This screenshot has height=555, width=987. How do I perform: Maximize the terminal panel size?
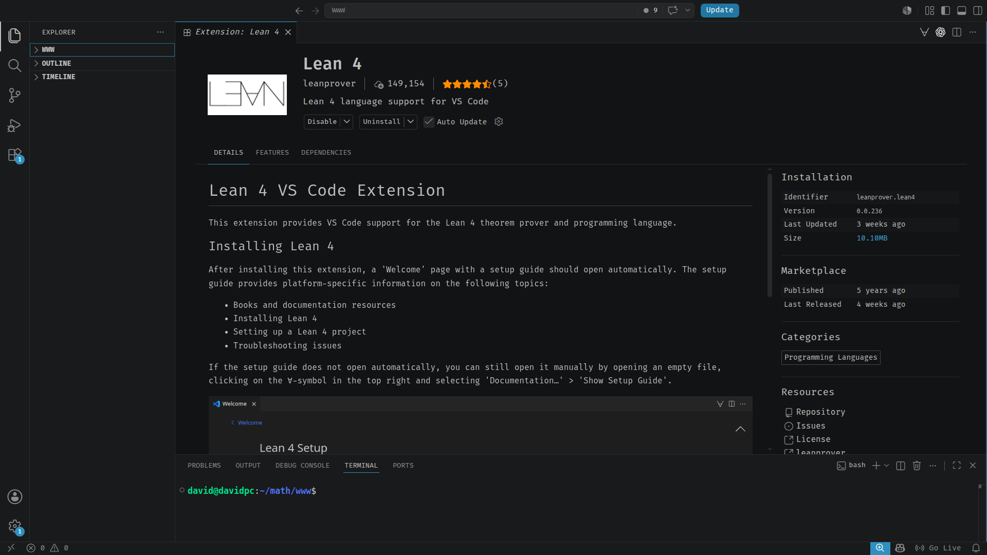(x=957, y=466)
